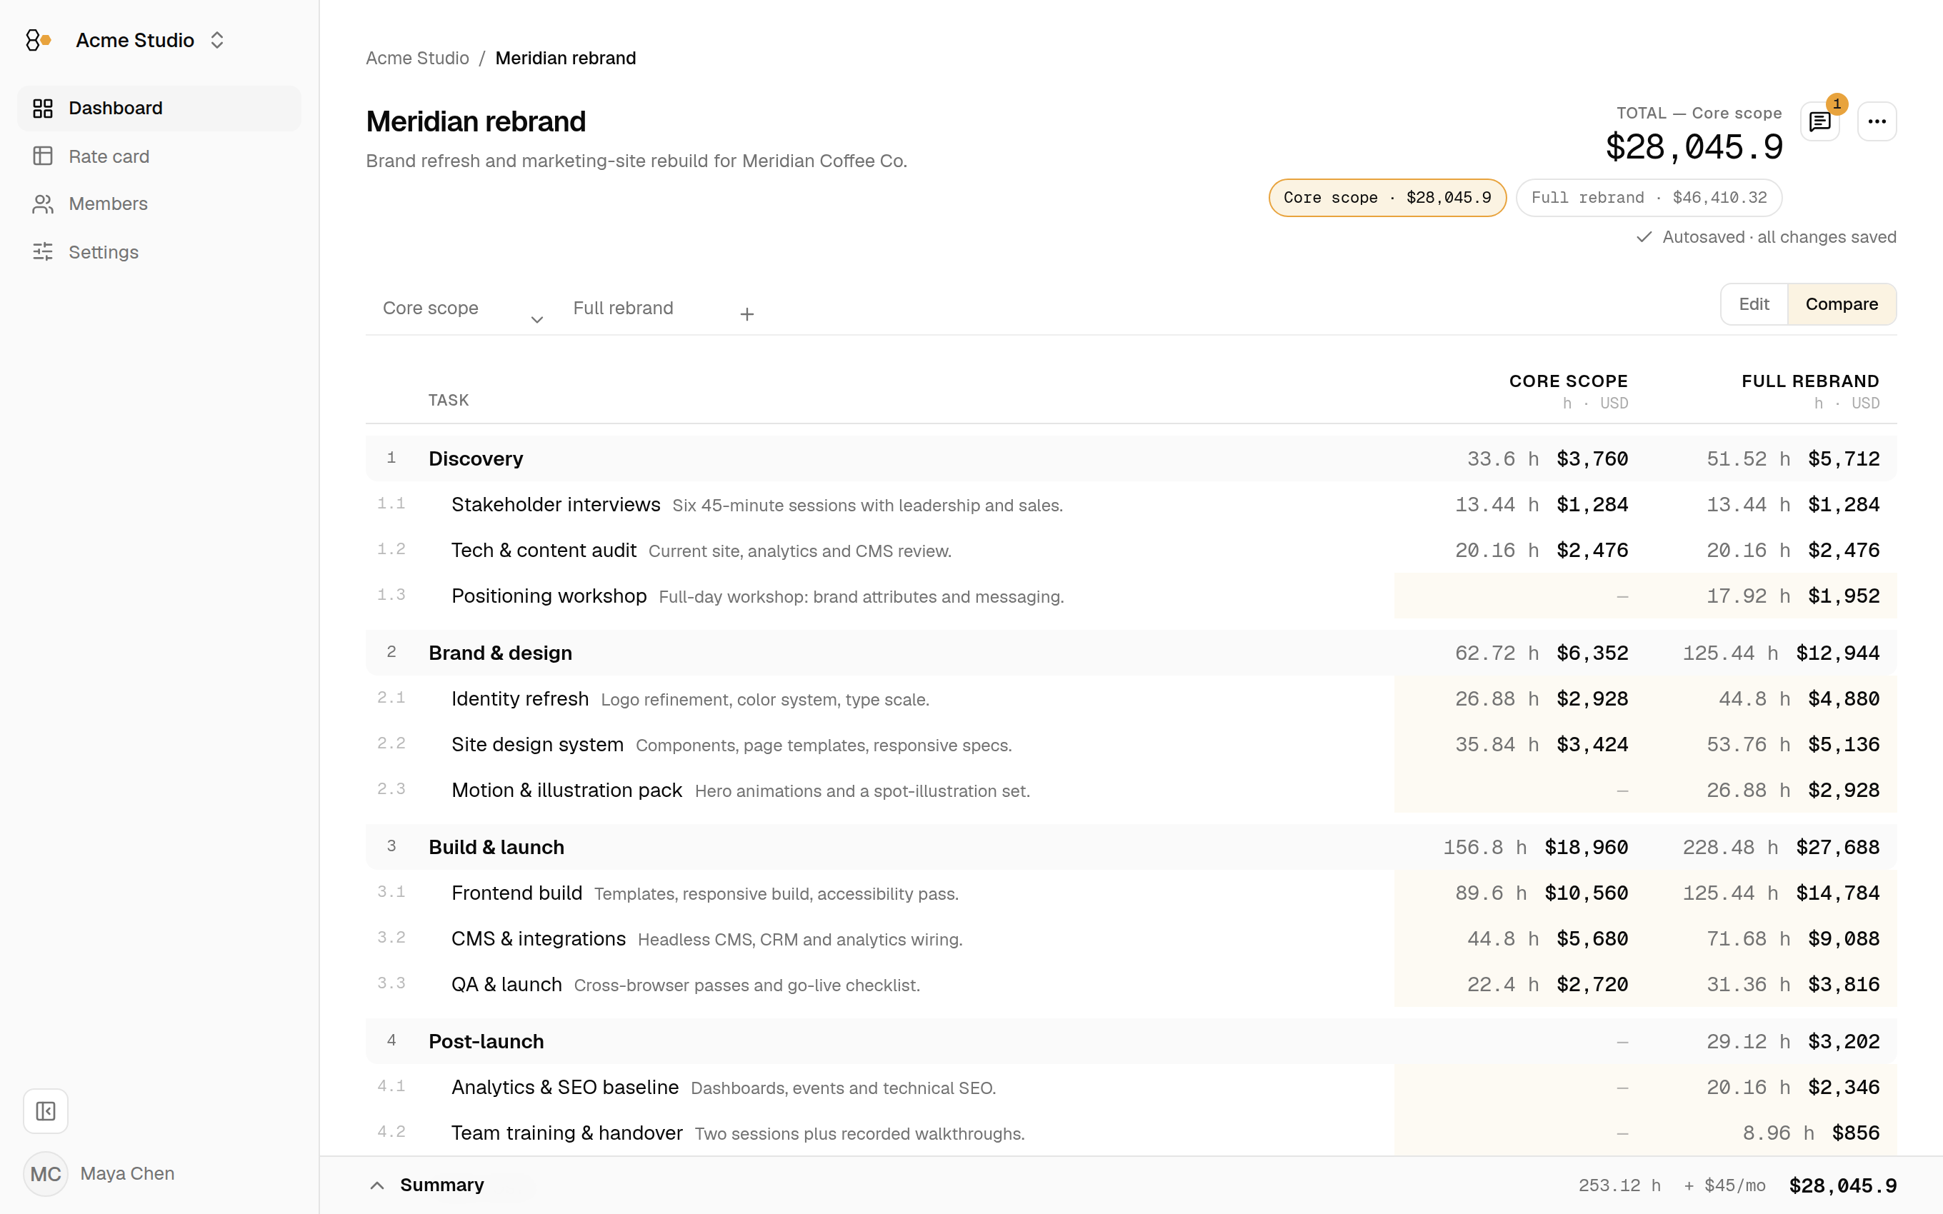Click Discovery core scope total $3,760
Screen dimensions: 1943x1214
click(1592, 458)
